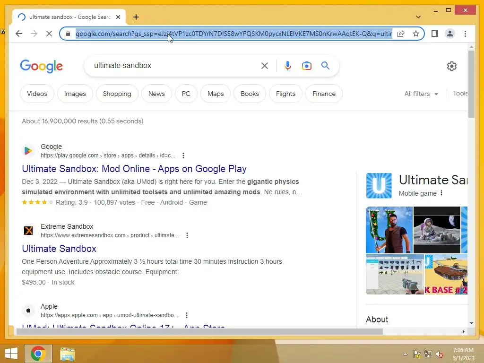484x363 pixels.
Task: Open the K BASE tank thumbnail
Action: [446, 275]
